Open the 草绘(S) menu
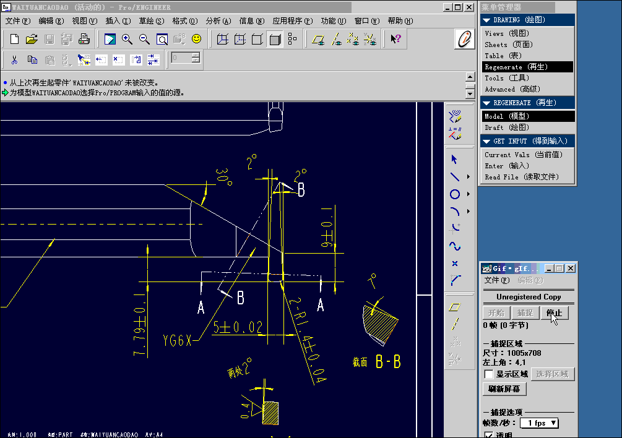The width and height of the screenshot is (622, 438). coord(152,21)
